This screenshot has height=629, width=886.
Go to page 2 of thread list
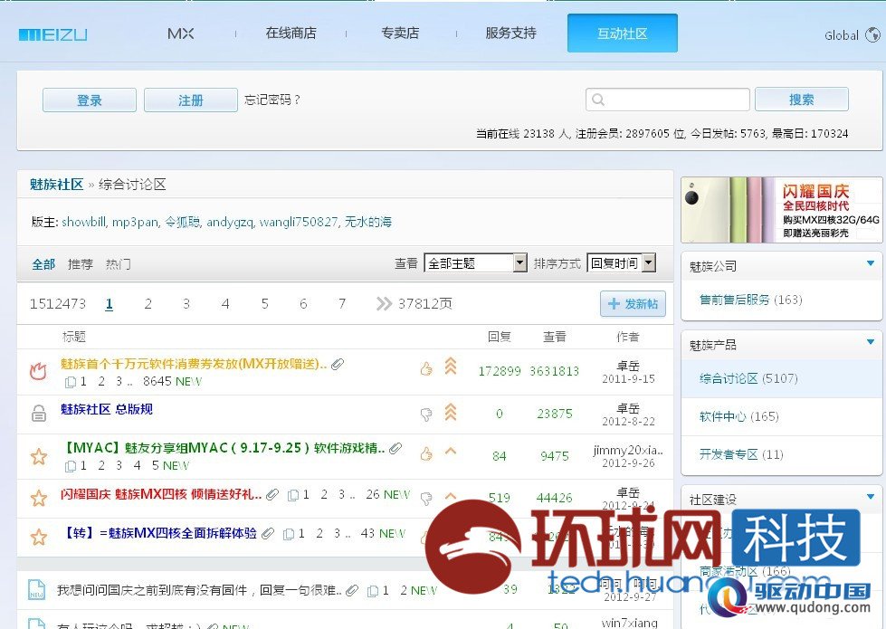(x=148, y=304)
